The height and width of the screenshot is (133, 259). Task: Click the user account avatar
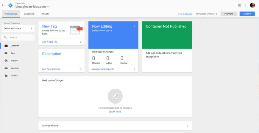pyautogui.click(x=252, y=5)
